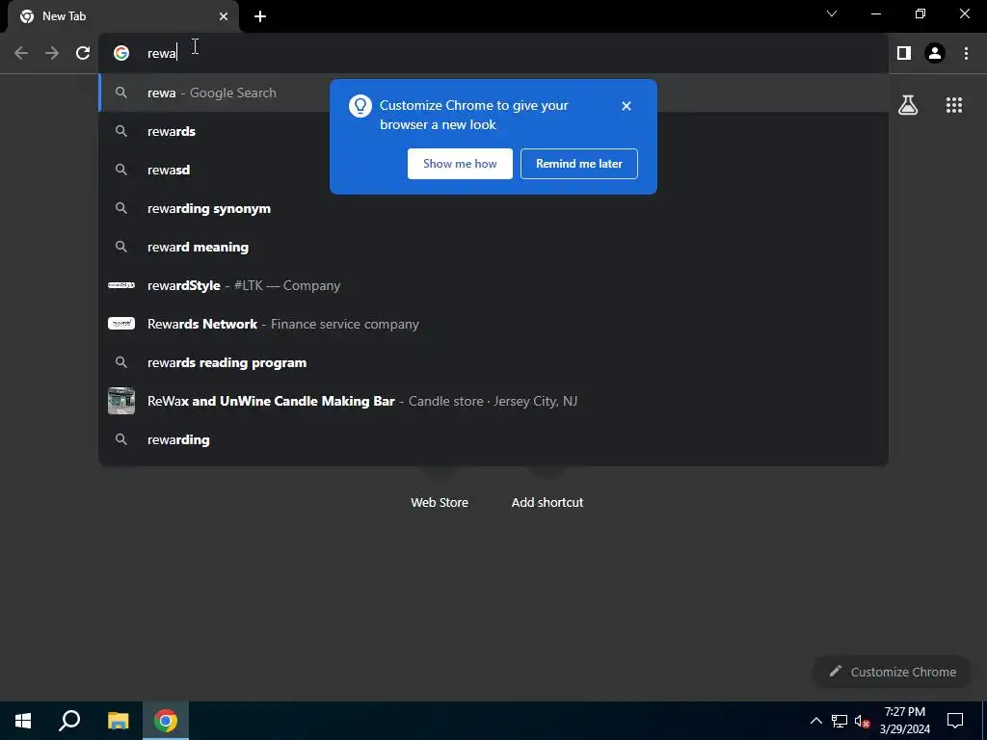Screen dimensions: 987x740
Task: Select the 'rewards' suggestion
Action: coord(493,131)
